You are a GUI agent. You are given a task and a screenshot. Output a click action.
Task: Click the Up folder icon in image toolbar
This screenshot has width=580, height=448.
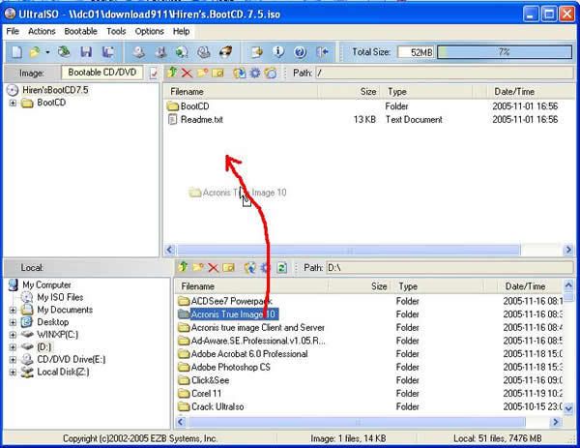pyautogui.click(x=172, y=73)
